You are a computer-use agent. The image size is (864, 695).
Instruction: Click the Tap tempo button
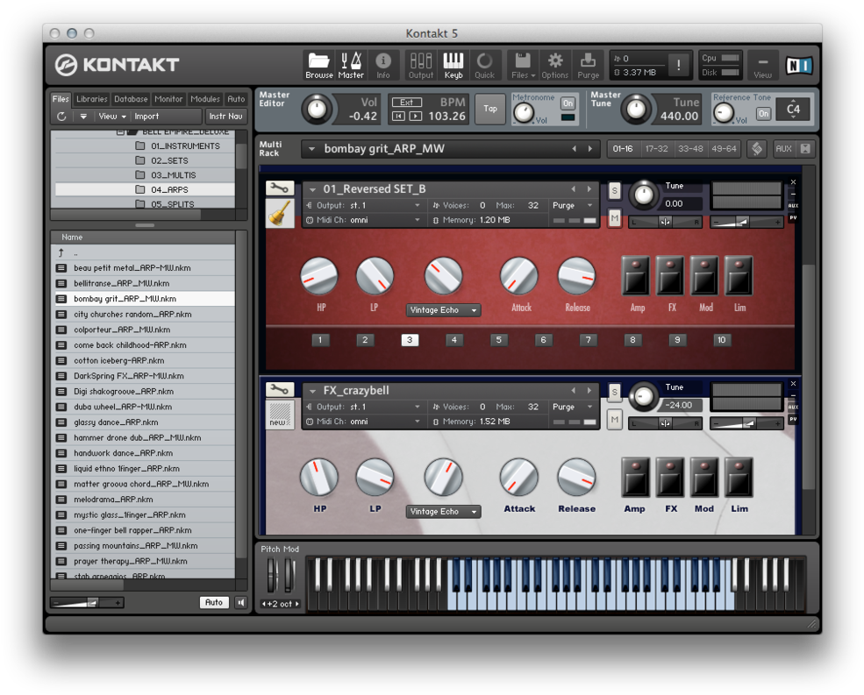[x=489, y=109]
